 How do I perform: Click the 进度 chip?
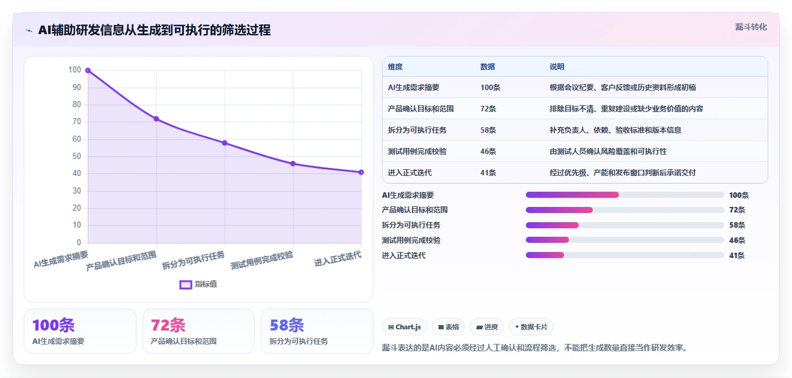(487, 327)
